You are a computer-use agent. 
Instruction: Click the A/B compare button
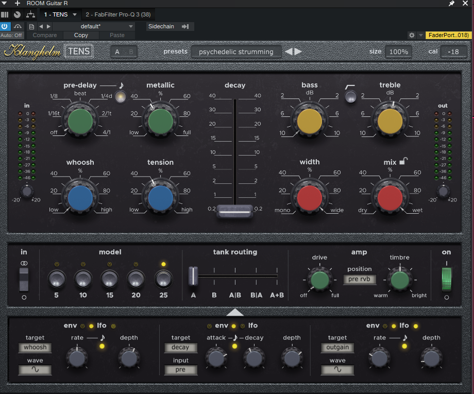pyautogui.click(x=124, y=52)
